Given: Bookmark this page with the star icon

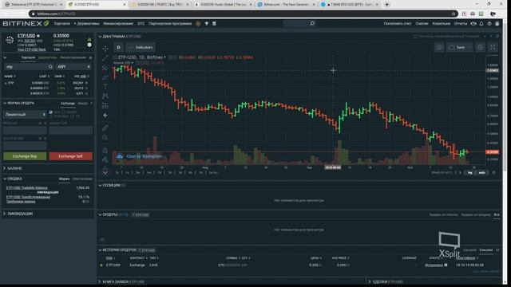Looking at the screenshot, I should click(x=454, y=14).
